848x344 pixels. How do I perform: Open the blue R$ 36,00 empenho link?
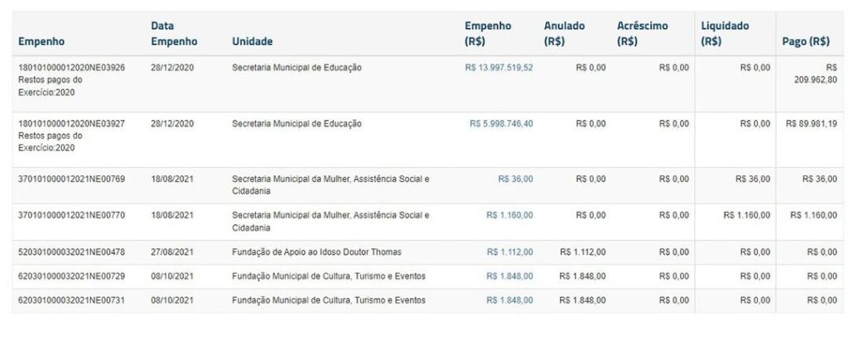tap(515, 179)
